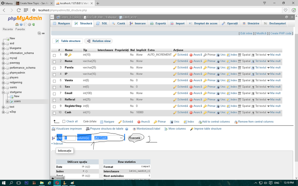This screenshot has height=186, width=298.
Task: Open the Exportă tab
Action: [x=158, y=24]
